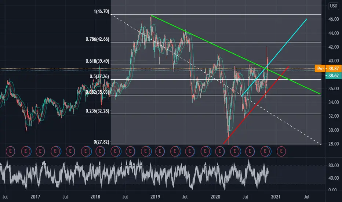Viewport: 342px width, 202px height.
Task: Click the 30.00 price scale value
Action: tap(334, 130)
